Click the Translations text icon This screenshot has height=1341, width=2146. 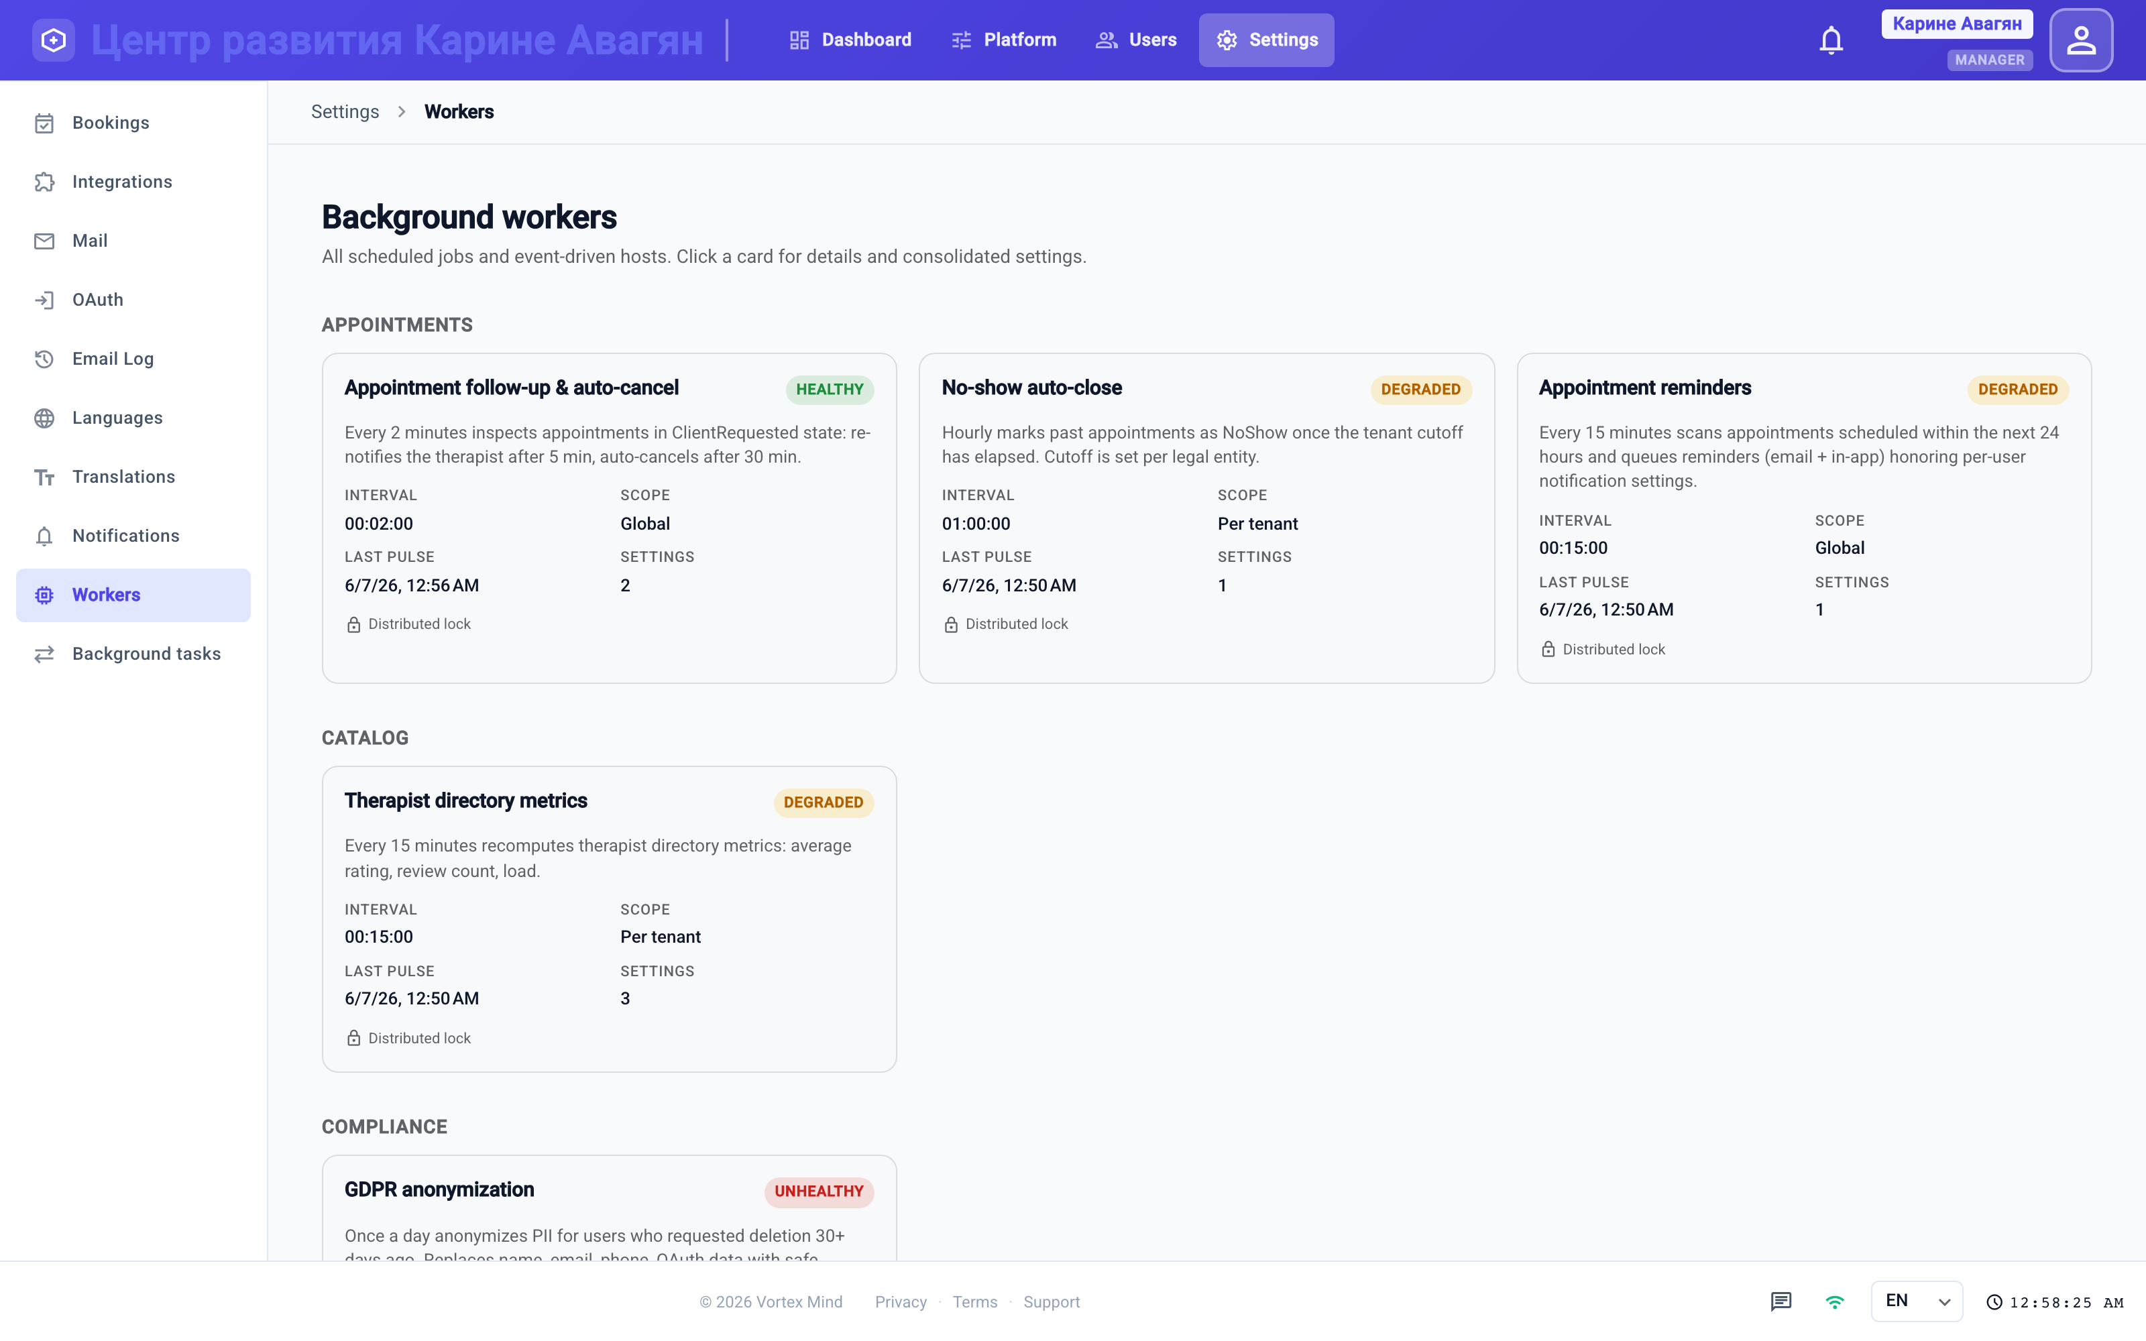pos(44,477)
